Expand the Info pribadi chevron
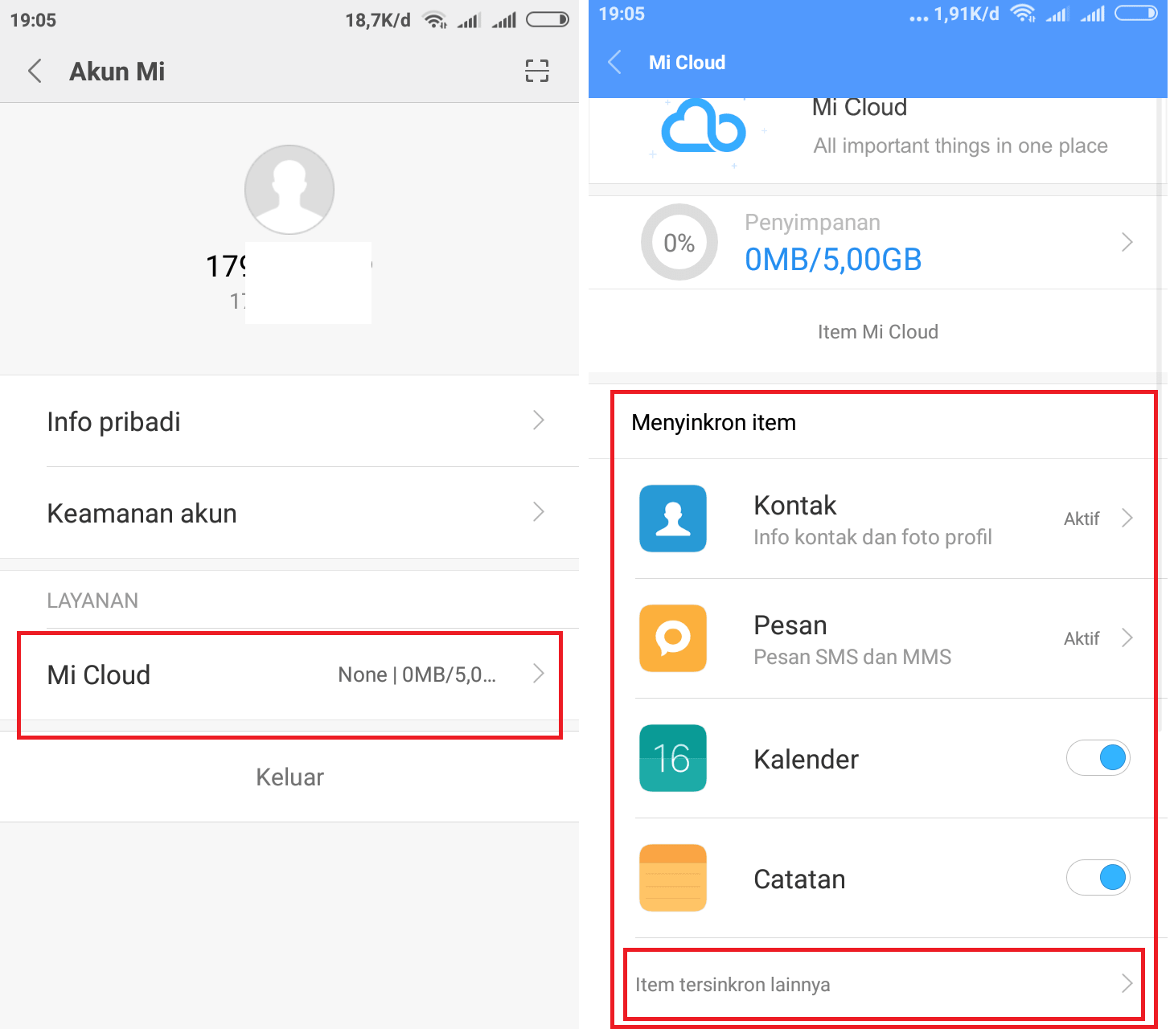Screen dimensions: 1174x1029 click(539, 420)
